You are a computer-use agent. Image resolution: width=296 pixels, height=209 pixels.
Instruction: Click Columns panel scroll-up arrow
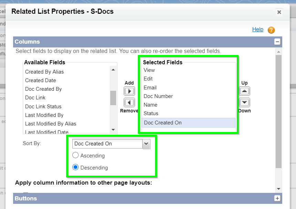[278, 52]
